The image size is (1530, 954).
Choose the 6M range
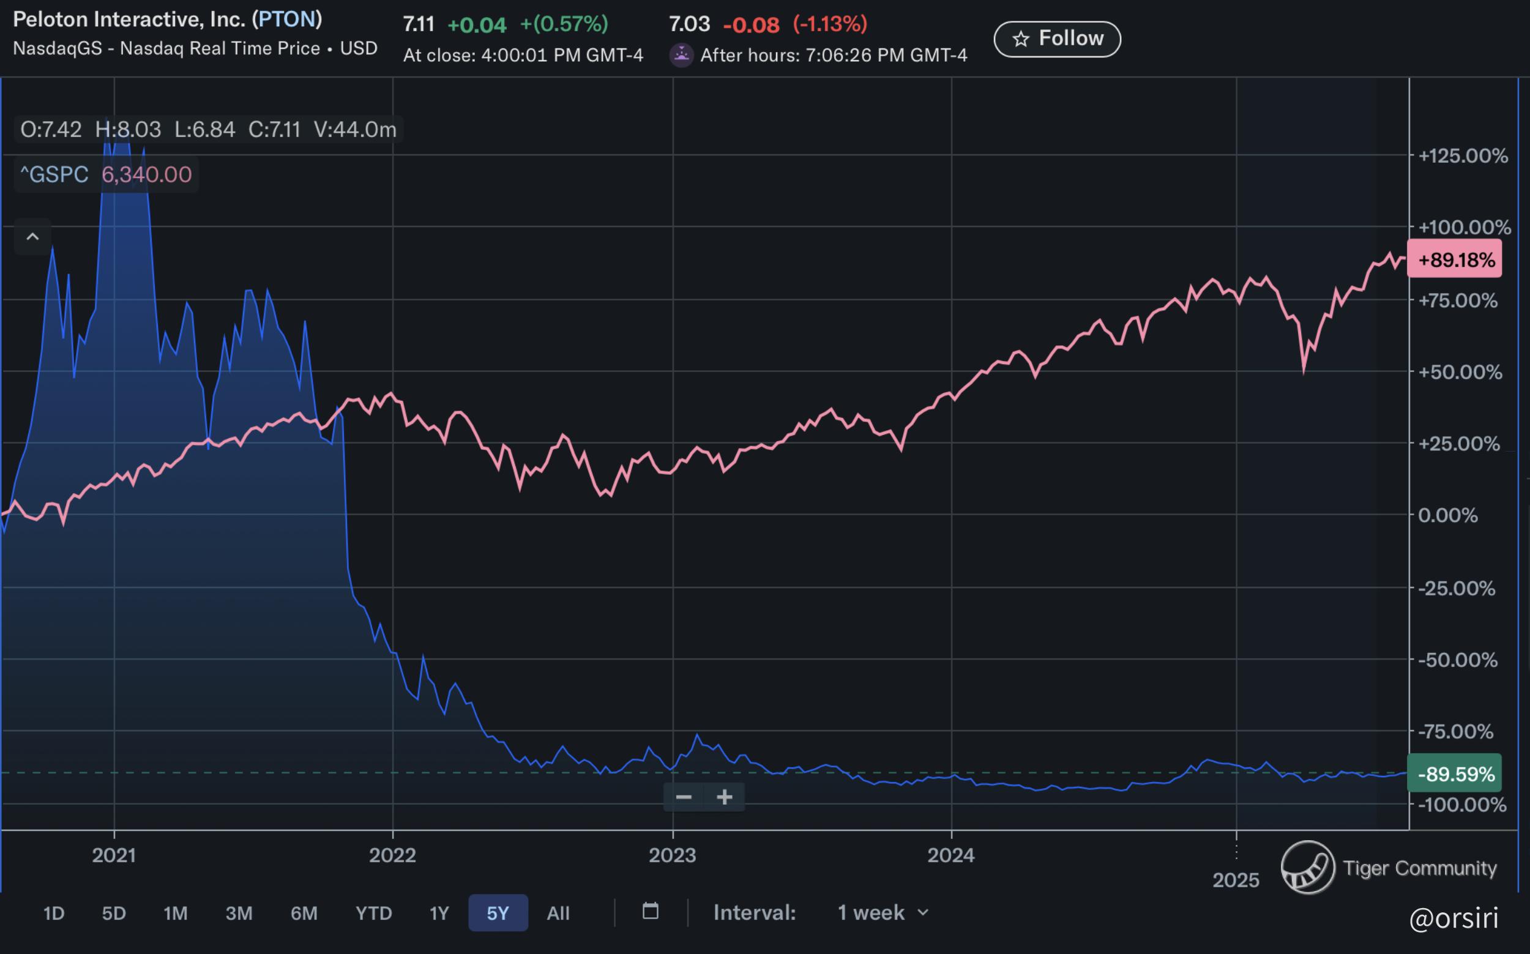304,913
